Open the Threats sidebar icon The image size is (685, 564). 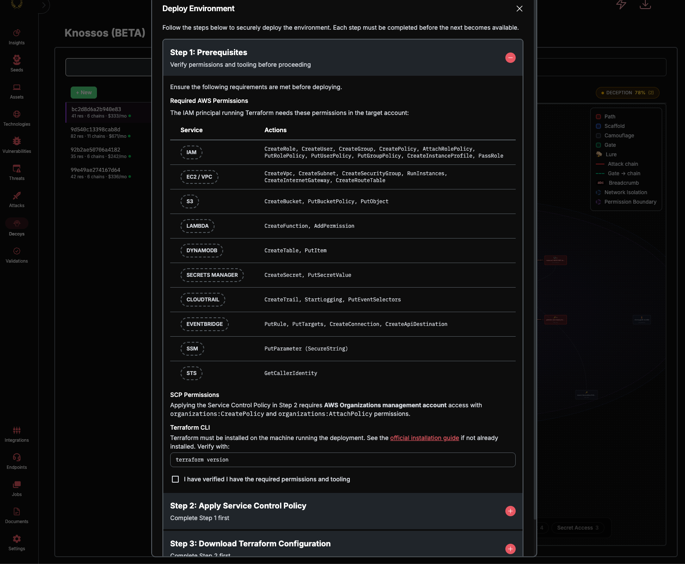coord(17,168)
